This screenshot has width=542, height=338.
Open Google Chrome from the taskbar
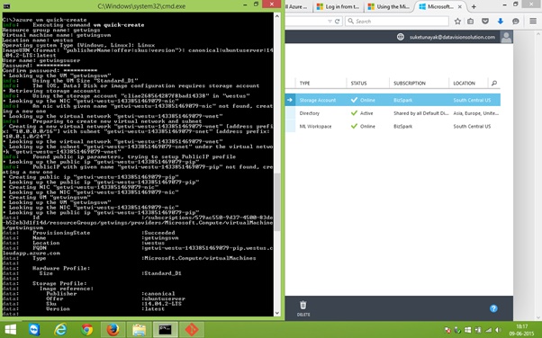pyautogui.click(x=86, y=330)
